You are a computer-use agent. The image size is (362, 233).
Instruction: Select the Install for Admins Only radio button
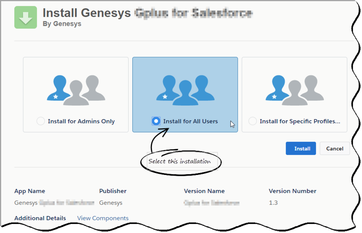coord(41,121)
